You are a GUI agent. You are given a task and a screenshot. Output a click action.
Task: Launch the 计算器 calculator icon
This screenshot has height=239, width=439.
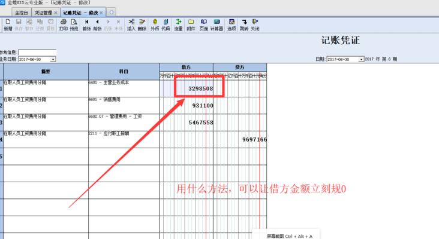click(217, 25)
